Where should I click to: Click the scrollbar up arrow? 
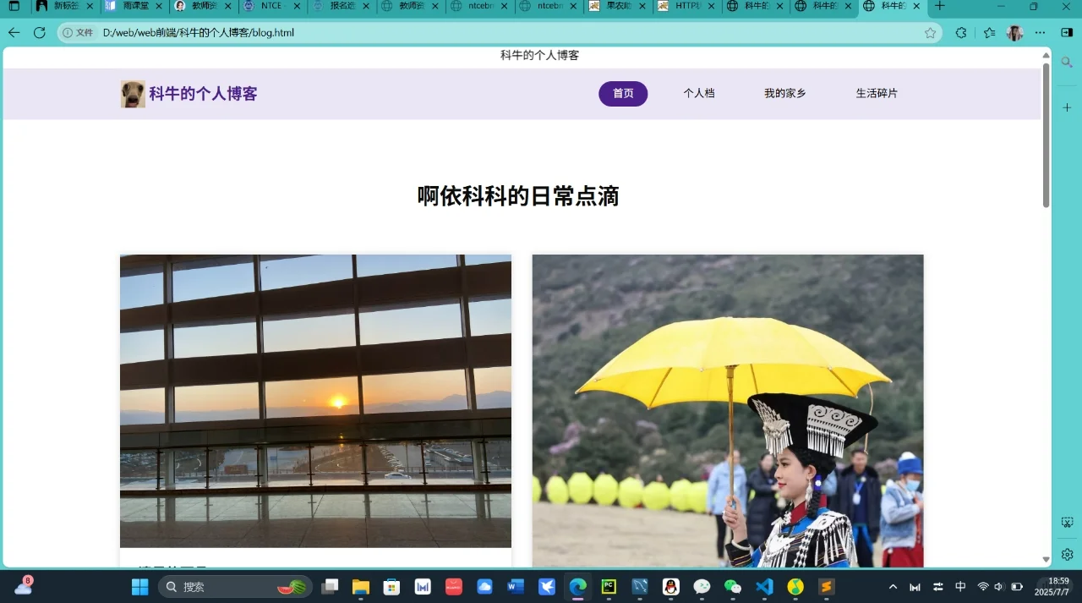(1046, 55)
